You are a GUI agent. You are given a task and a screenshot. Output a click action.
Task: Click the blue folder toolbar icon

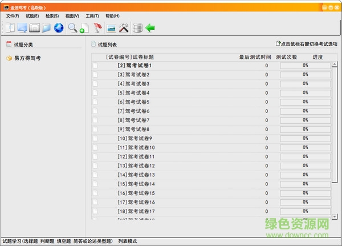pos(47,28)
